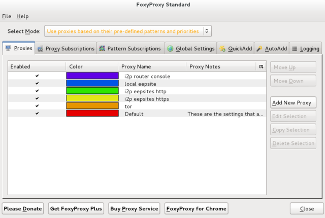Click the Edit Selection button

pyautogui.click(x=293, y=116)
